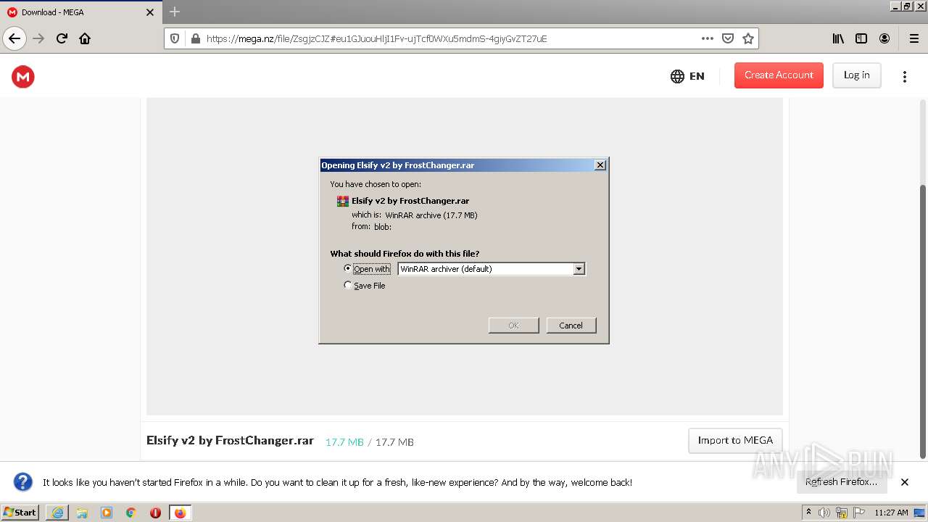Click the 17.7 MB total size text
The width and height of the screenshot is (928, 522).
[394, 442]
